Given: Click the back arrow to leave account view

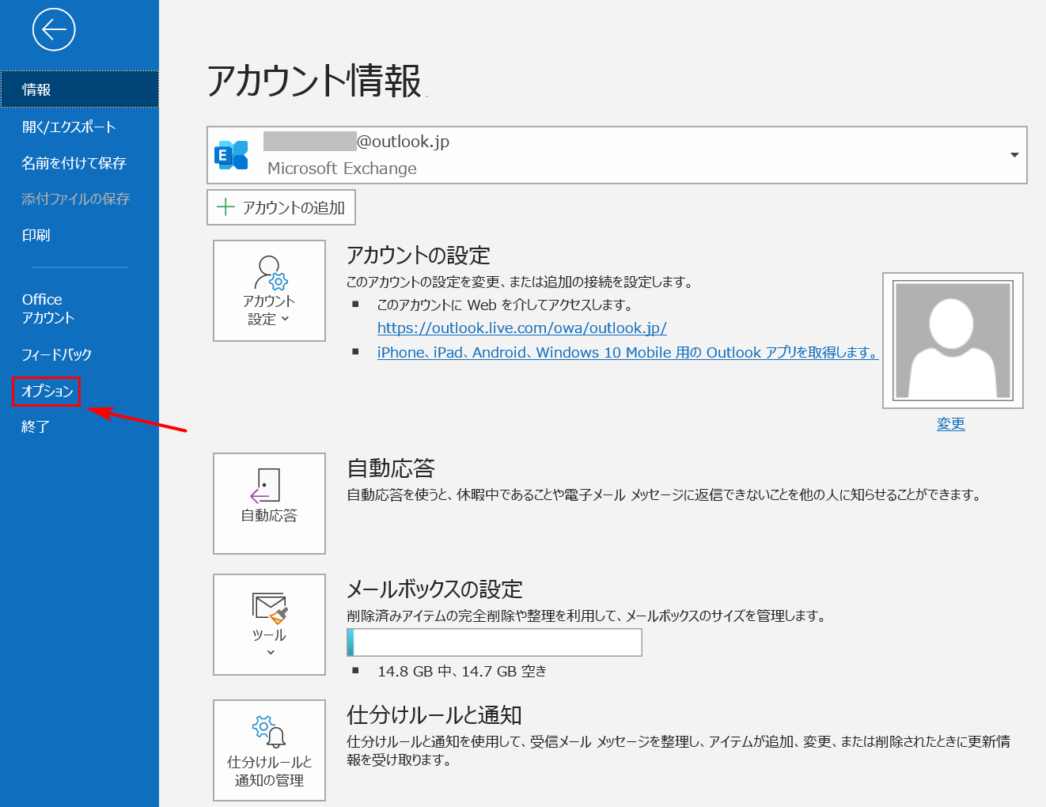Looking at the screenshot, I should pyautogui.click(x=53, y=29).
